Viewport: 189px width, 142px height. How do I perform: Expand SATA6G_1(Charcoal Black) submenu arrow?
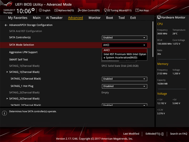(7, 72)
